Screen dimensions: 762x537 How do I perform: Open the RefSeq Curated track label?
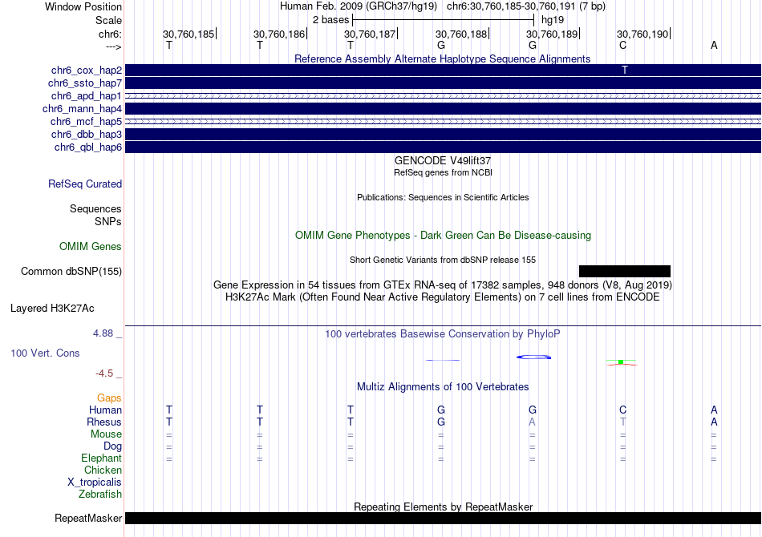tap(85, 184)
